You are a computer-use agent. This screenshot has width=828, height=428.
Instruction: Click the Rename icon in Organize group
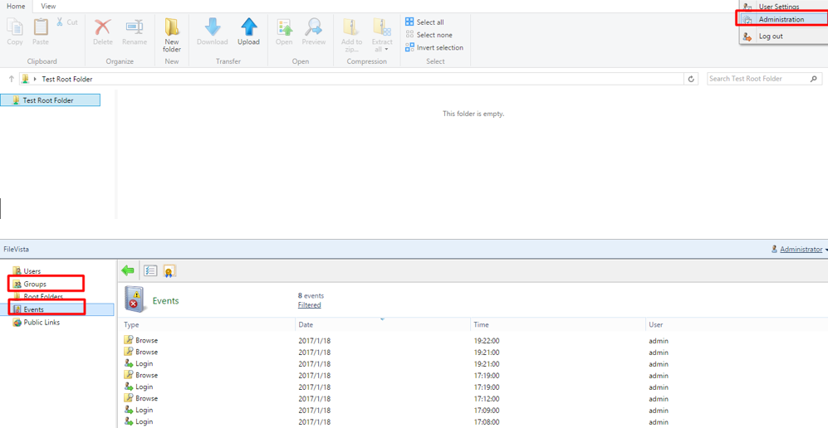click(x=135, y=27)
